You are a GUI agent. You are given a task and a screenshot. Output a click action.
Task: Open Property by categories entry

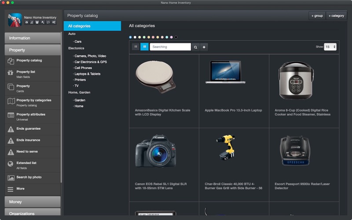(x=33, y=103)
